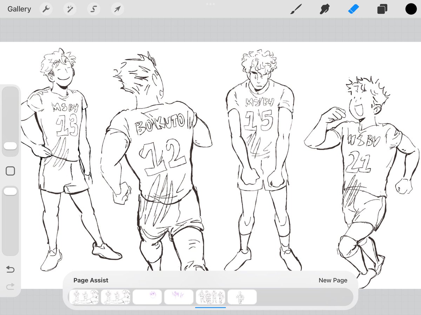Select the Eraser tool
Screen dimensions: 421x315
pos(354,9)
